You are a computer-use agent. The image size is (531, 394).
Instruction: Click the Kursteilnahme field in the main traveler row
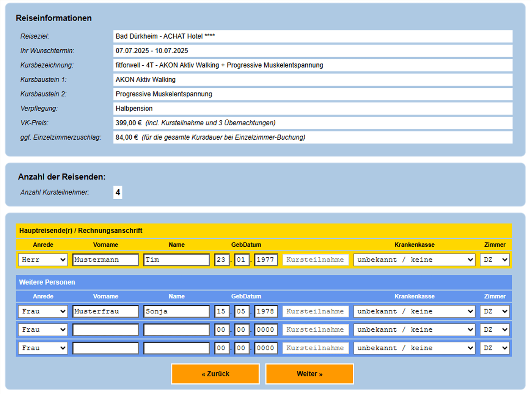(315, 260)
